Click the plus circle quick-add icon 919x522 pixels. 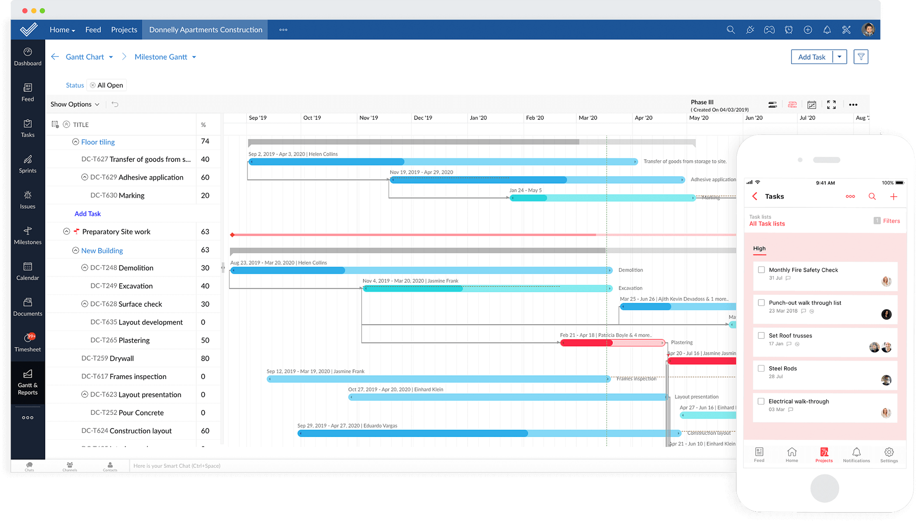[x=808, y=30]
